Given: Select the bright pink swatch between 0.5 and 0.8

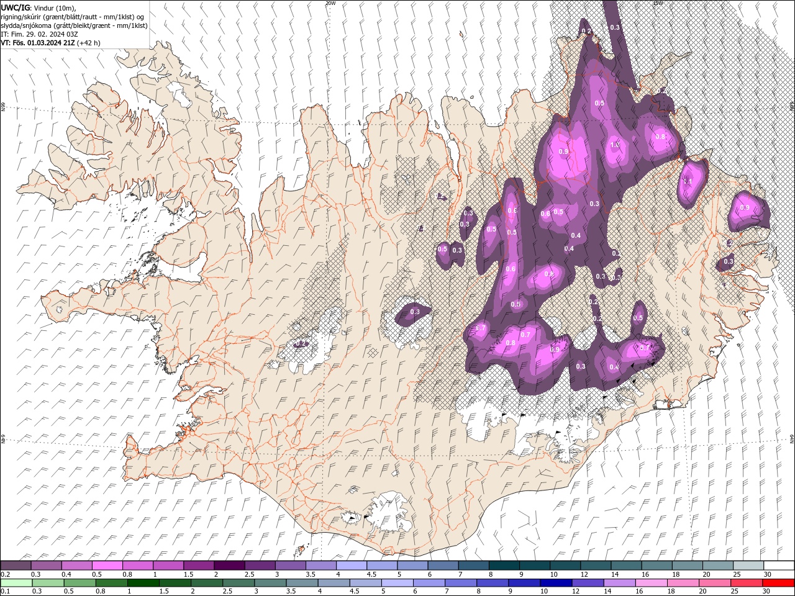Looking at the screenshot, I should point(107,566).
